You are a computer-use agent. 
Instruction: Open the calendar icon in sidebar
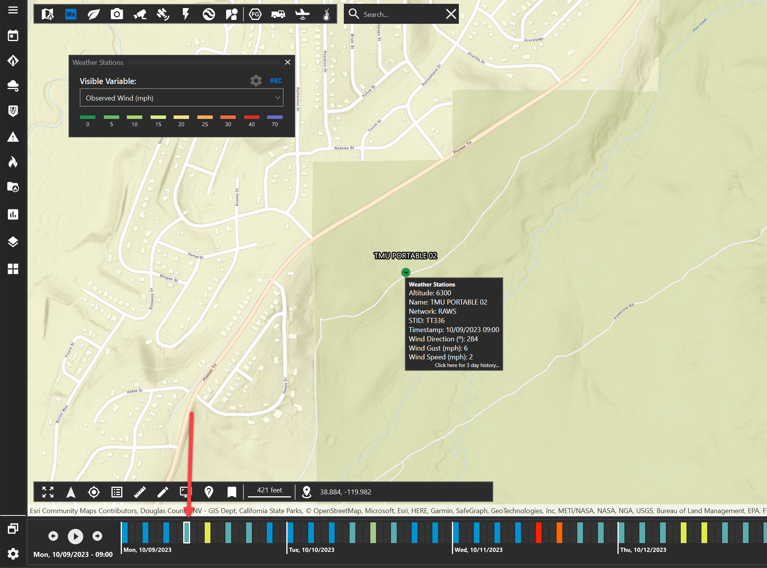(13, 36)
